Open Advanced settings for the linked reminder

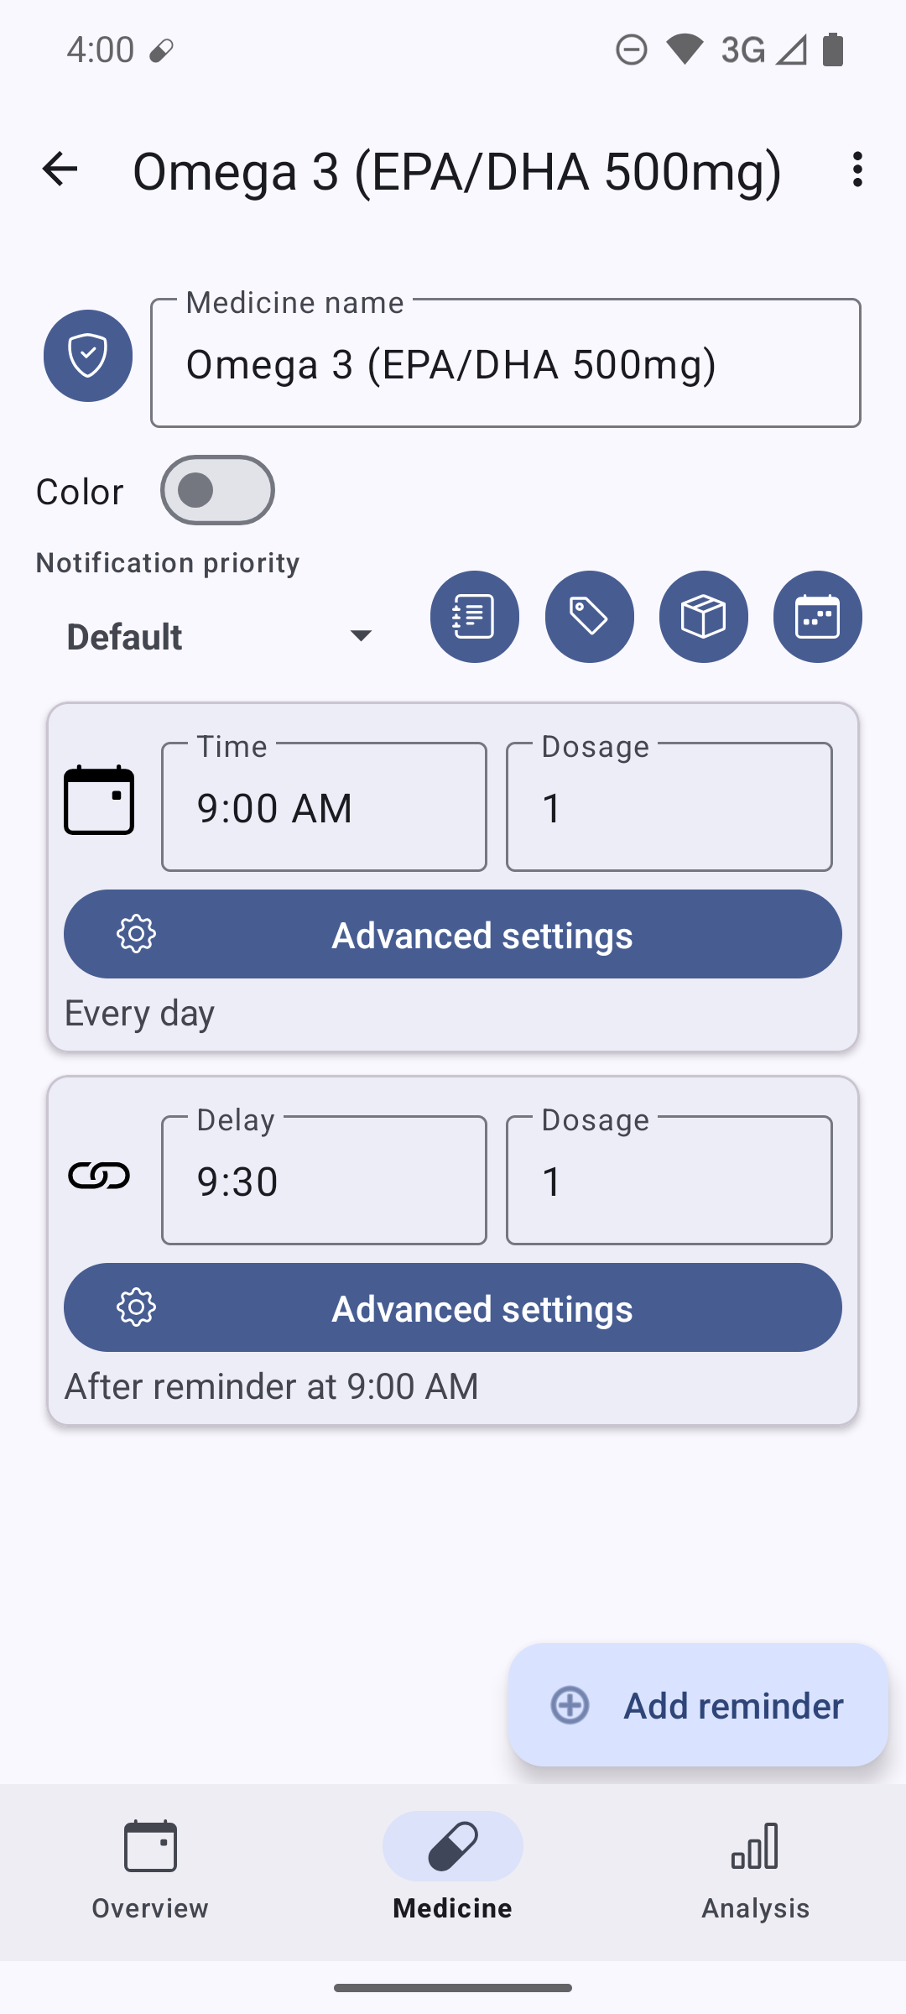coord(453,1307)
